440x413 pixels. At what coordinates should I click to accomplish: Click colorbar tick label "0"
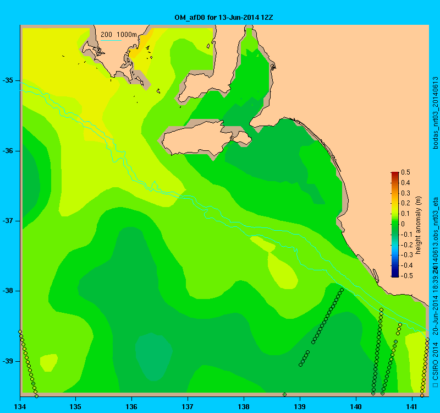(403, 224)
